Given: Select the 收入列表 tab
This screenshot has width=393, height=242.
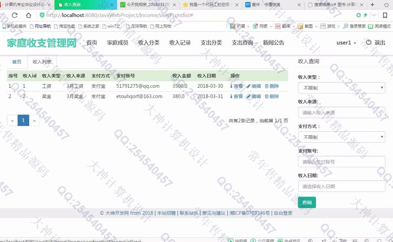Looking at the screenshot, I should click(x=42, y=62).
